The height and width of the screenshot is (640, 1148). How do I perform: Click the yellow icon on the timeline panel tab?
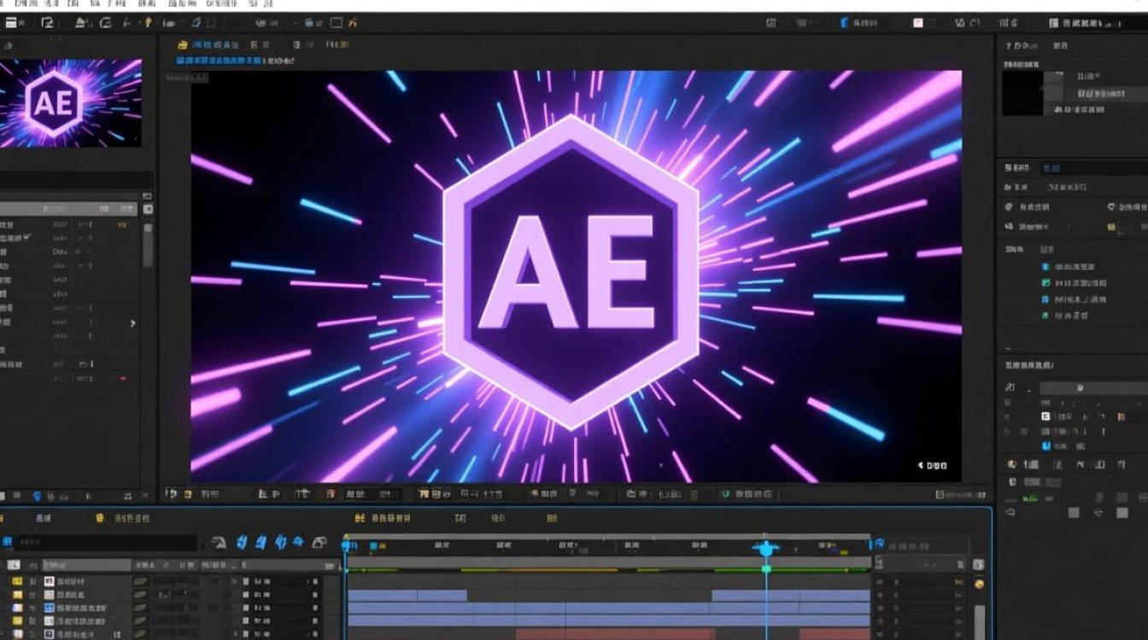click(x=100, y=517)
